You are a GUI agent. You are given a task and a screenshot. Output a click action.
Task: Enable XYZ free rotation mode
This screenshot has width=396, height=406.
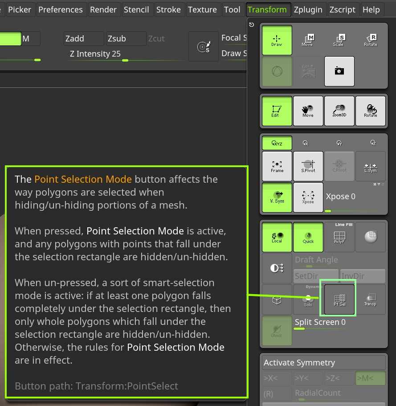(277, 143)
